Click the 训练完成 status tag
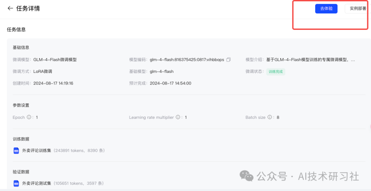This screenshot has height=191, width=371. pyautogui.click(x=276, y=72)
